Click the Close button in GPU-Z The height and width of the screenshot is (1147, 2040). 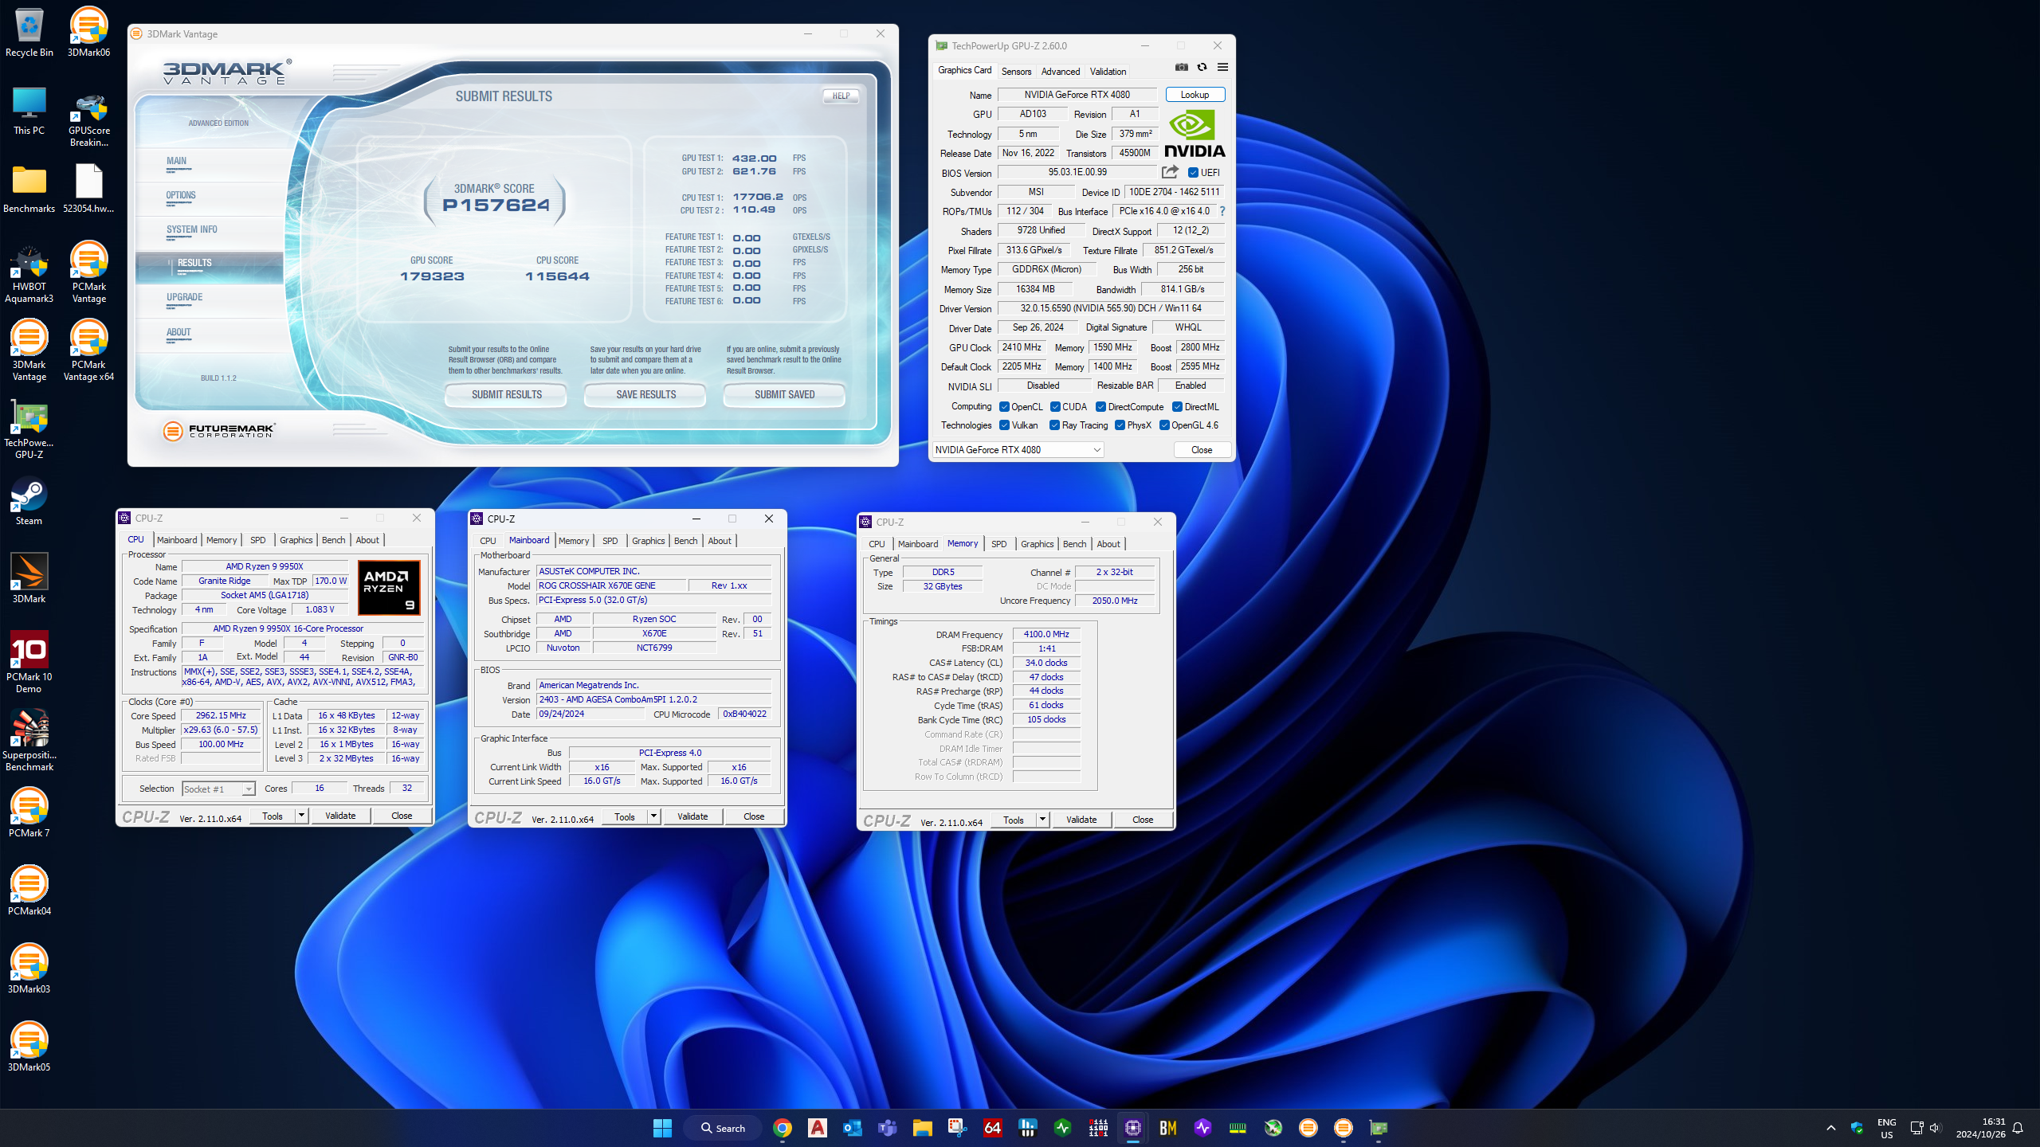point(1202,450)
